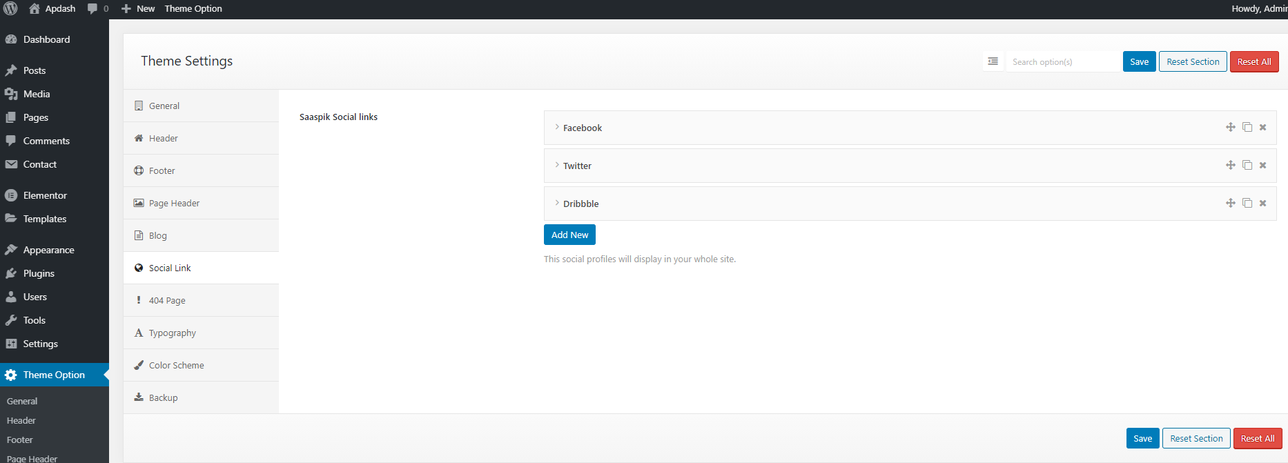Click the move handle icon on the Facebook row

[x=1230, y=127]
